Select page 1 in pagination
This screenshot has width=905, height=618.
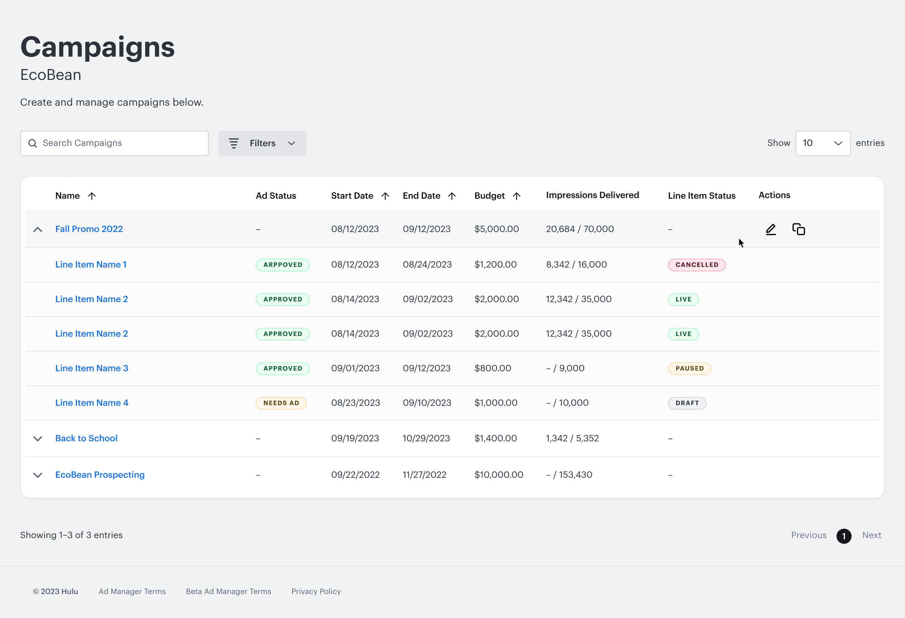(x=843, y=536)
